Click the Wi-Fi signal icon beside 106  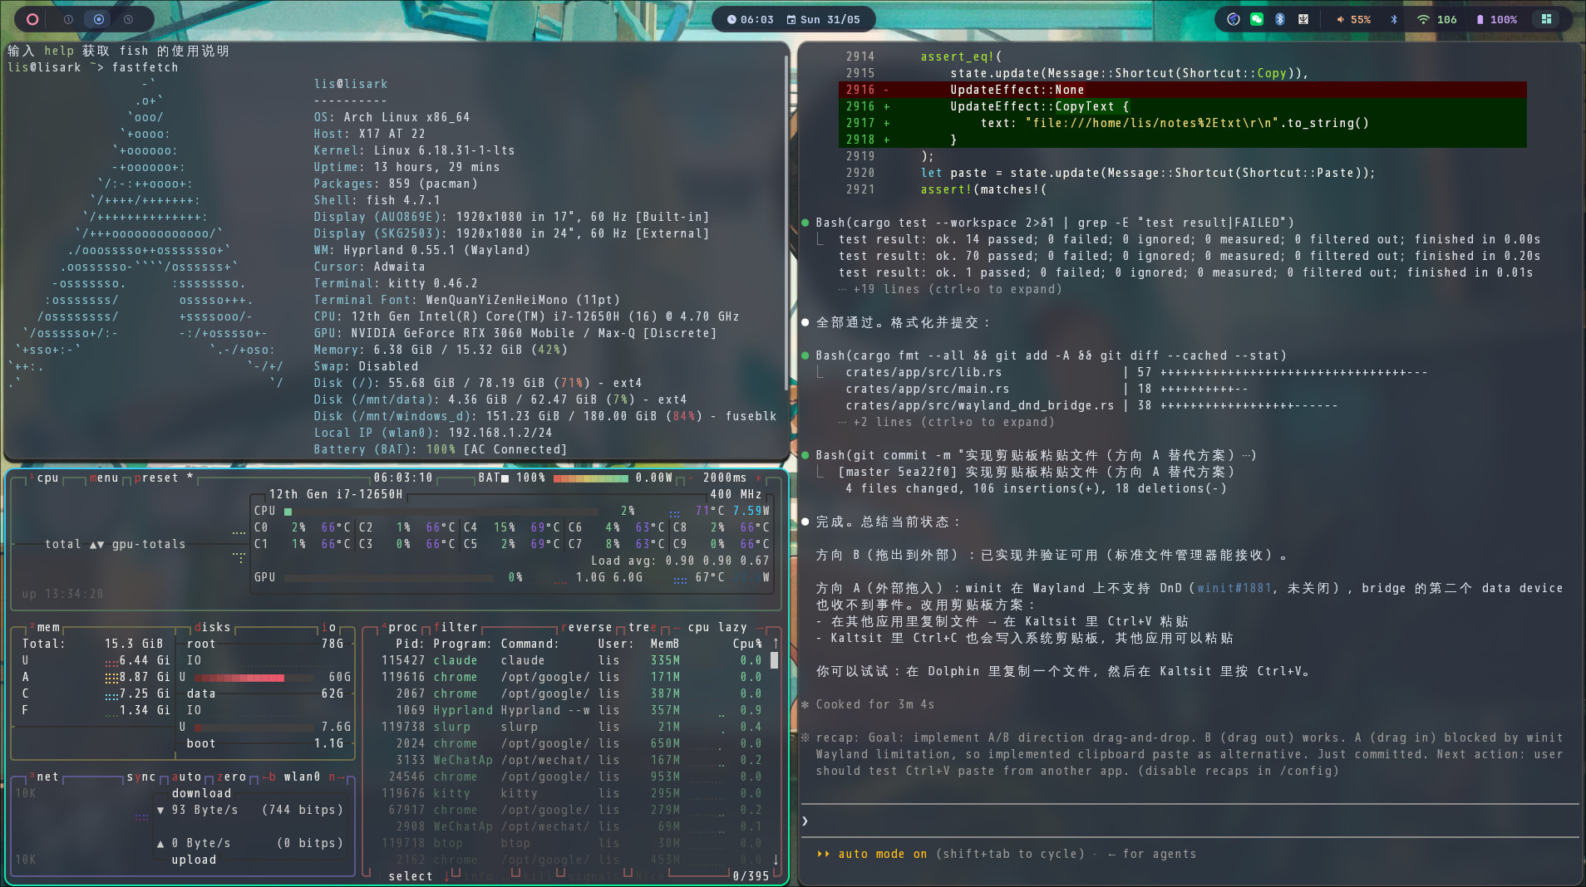(1423, 19)
